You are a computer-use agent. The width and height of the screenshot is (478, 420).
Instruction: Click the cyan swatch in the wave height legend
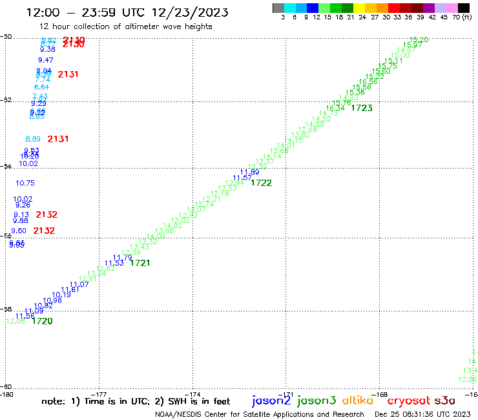[x=289, y=8]
